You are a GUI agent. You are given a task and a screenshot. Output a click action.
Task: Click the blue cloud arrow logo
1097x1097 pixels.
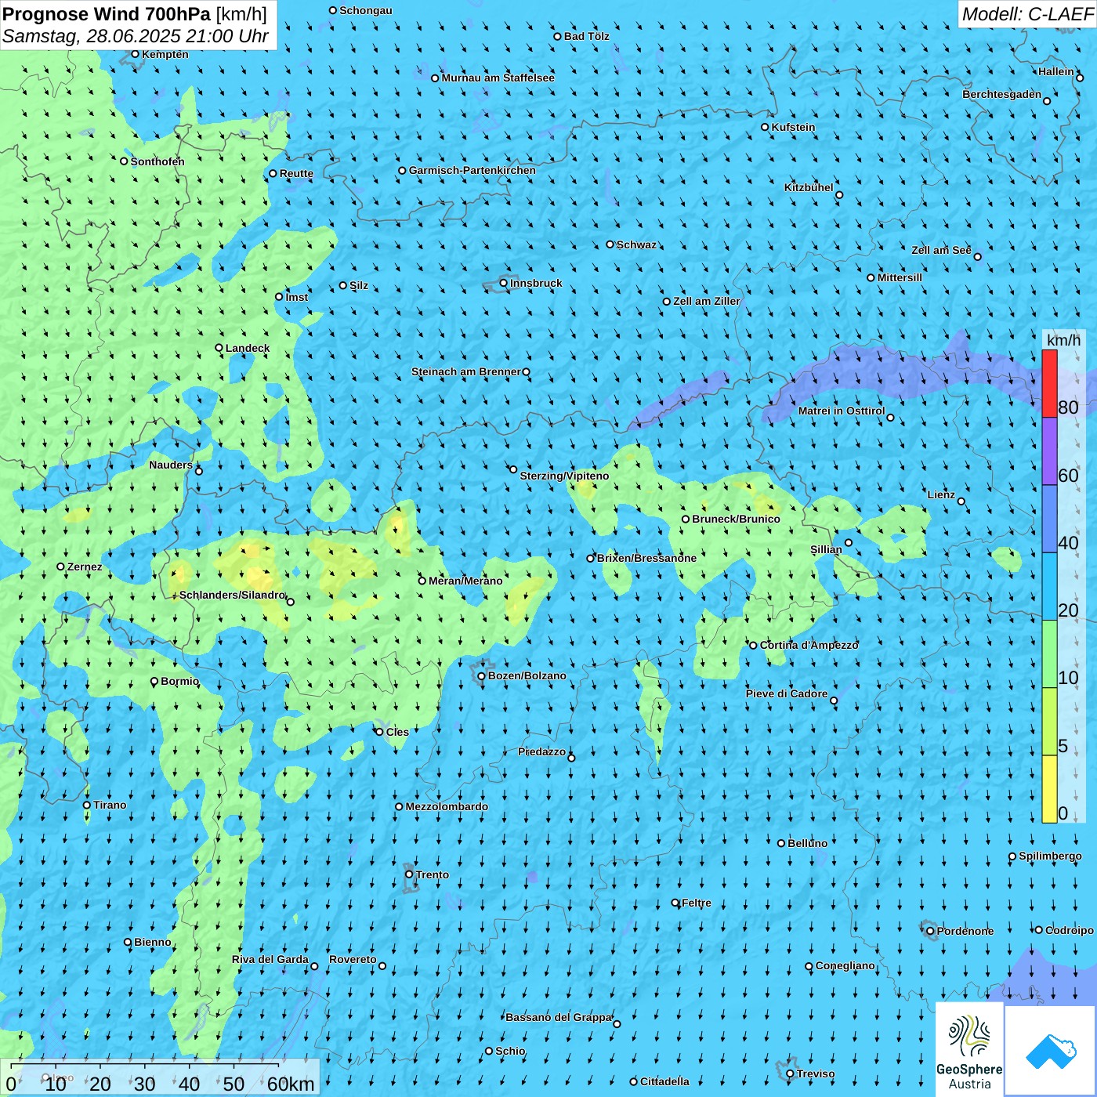point(1050,1051)
